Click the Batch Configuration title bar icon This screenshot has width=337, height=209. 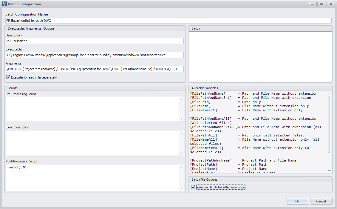(4, 4)
